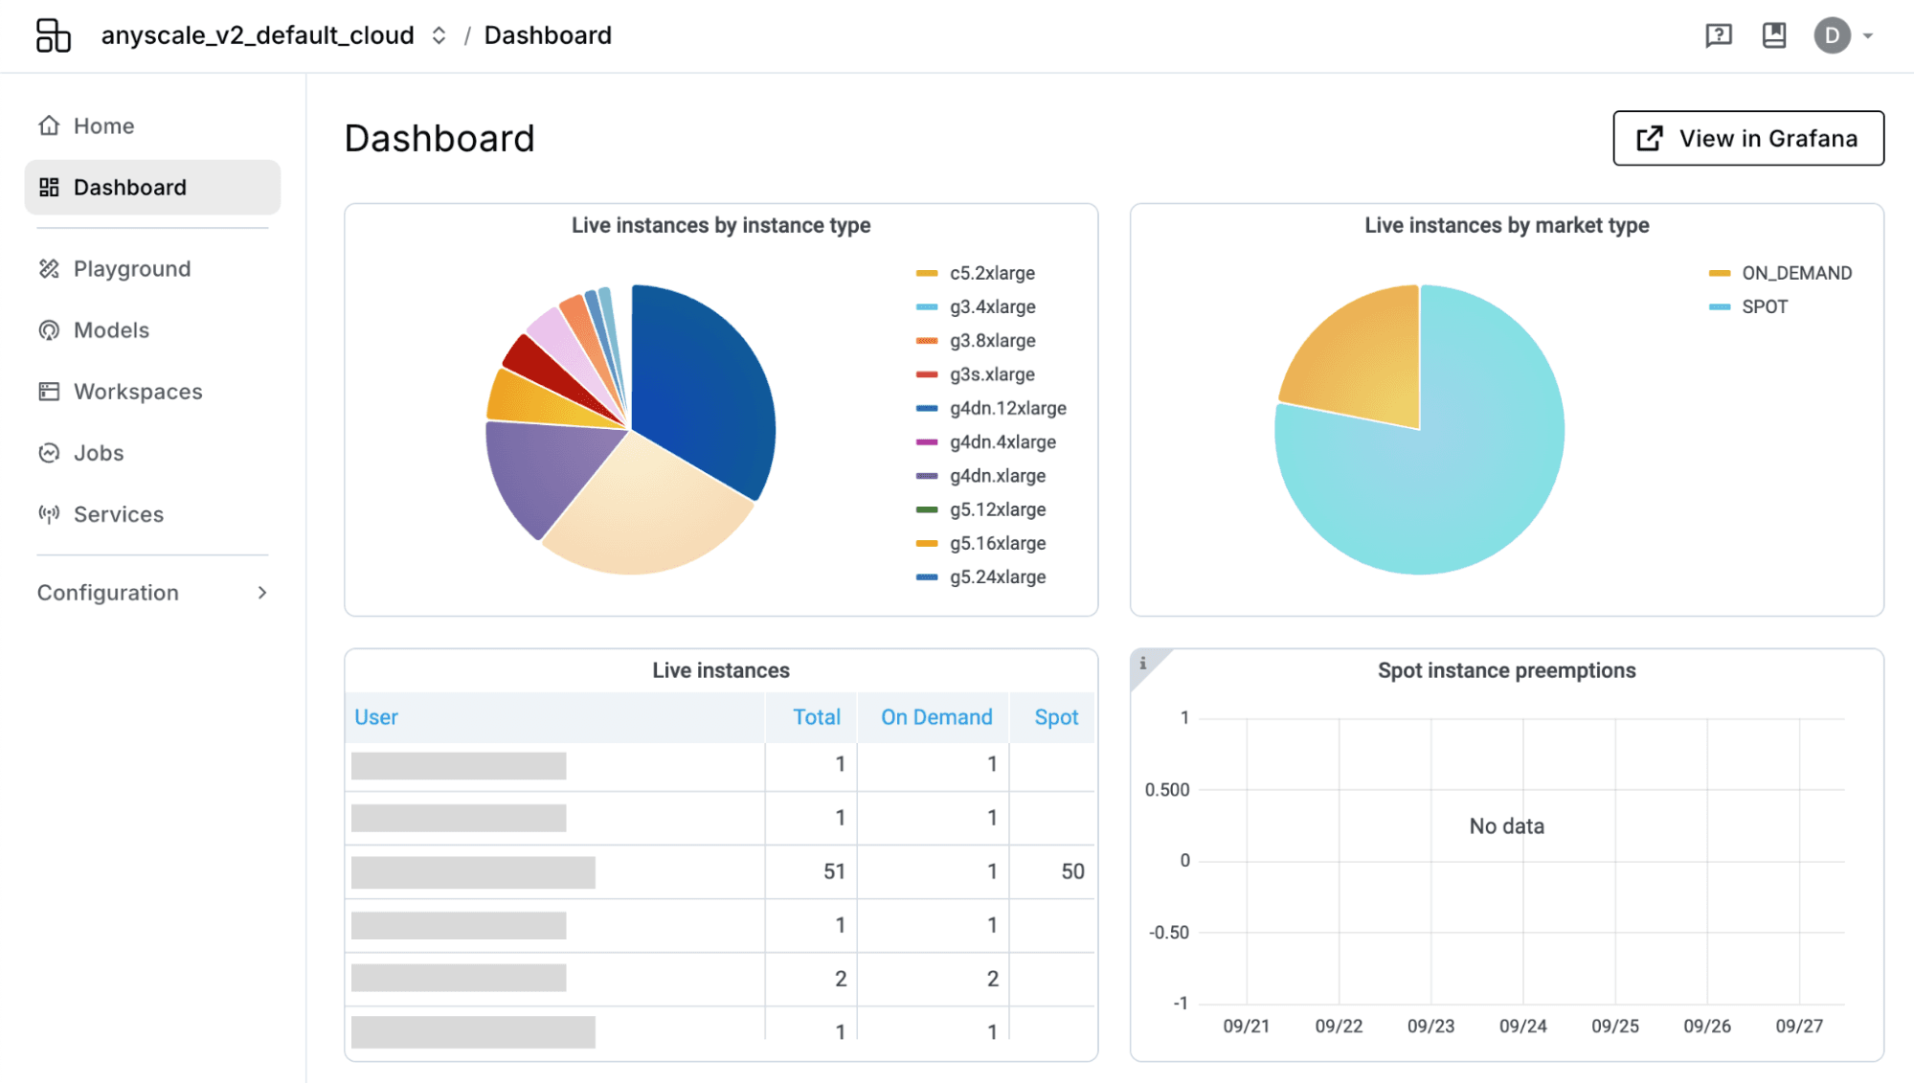The height and width of the screenshot is (1084, 1914).
Task: Toggle g4dn.4xlarge legend entry
Action: click(986, 441)
